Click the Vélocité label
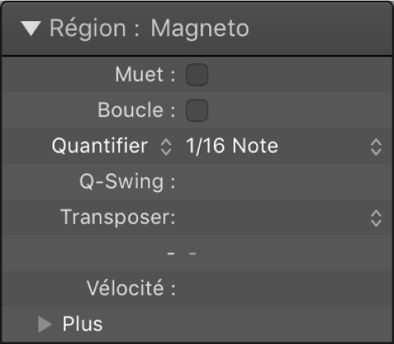Viewport: 394px width, 344px height. click(x=131, y=288)
